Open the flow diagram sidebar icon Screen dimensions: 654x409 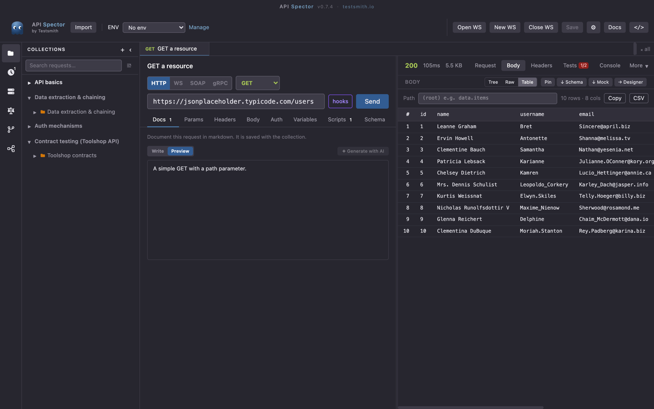coord(11,148)
